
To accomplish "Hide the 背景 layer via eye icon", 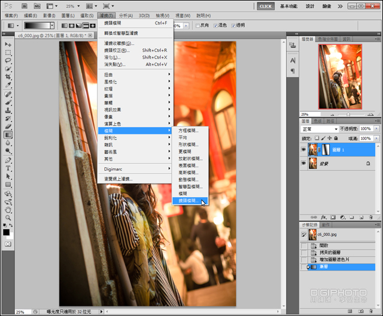I will click(303, 163).
